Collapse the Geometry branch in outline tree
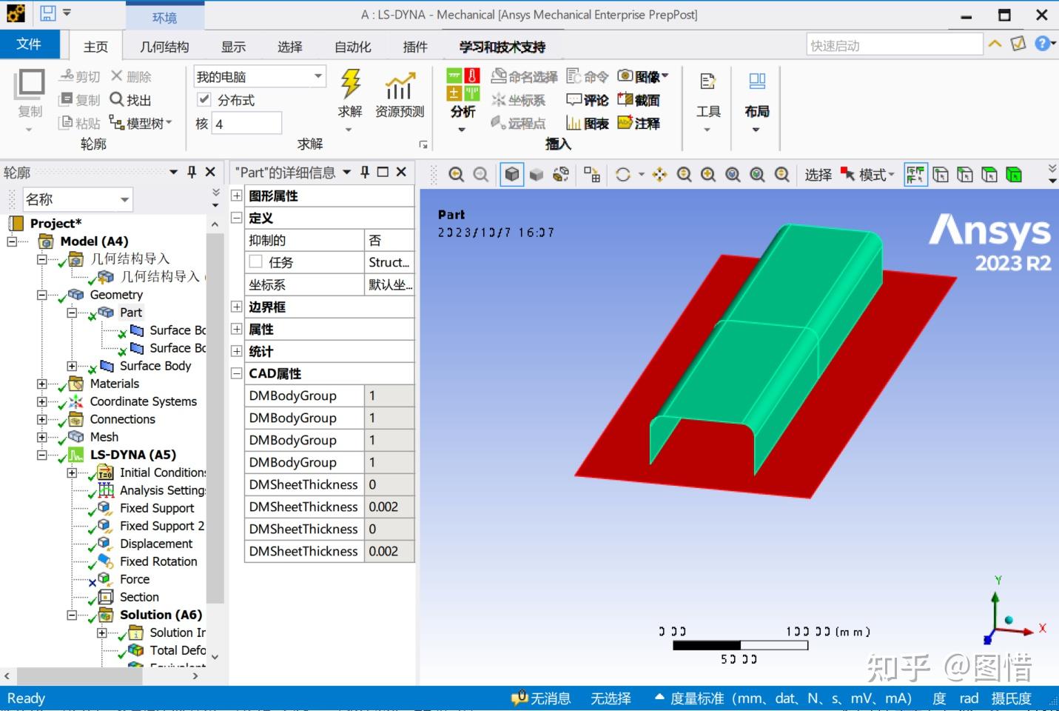The height and width of the screenshot is (711, 1059). pyautogui.click(x=42, y=295)
